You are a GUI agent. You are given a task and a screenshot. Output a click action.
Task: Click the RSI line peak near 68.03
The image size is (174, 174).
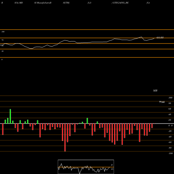pos(141,37)
